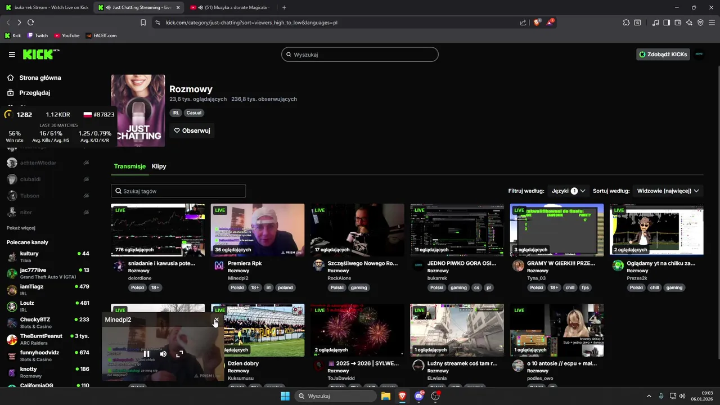Click the Windows Start button
Image resolution: width=720 pixels, height=405 pixels.
tap(285, 396)
